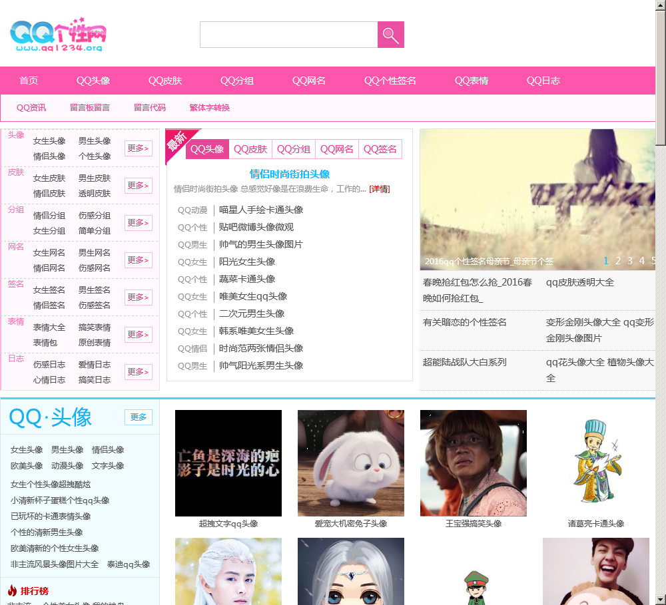Open the 留言板留言 sub-navigation link
This screenshot has height=605, width=666.
pos(90,108)
